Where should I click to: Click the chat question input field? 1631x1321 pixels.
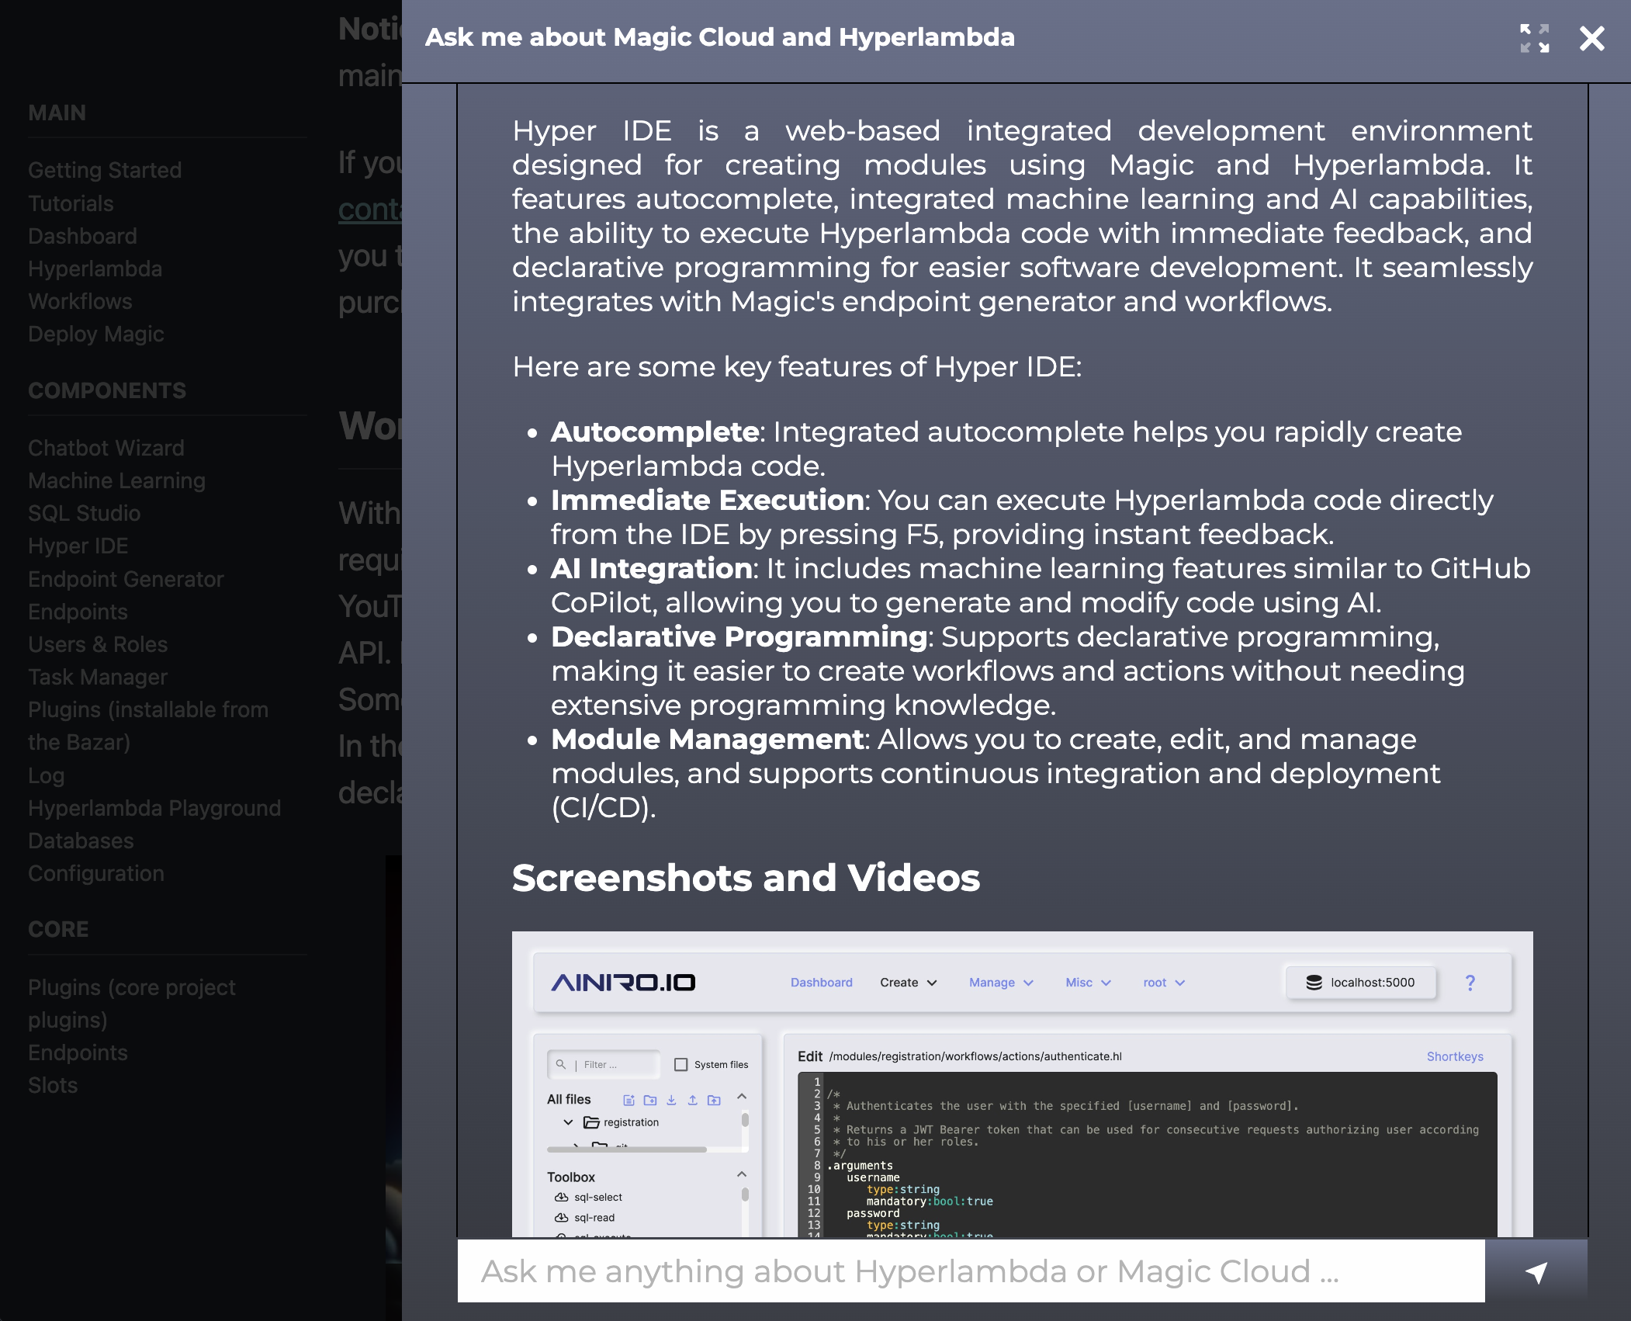click(971, 1271)
